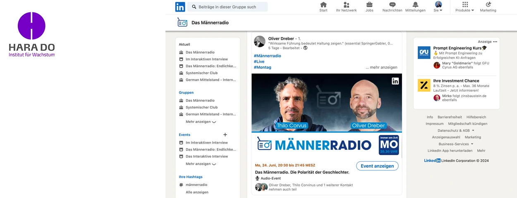Open Prompt Engineering Kurs ad title
This screenshot has height=198, width=517.
pos(460,48)
